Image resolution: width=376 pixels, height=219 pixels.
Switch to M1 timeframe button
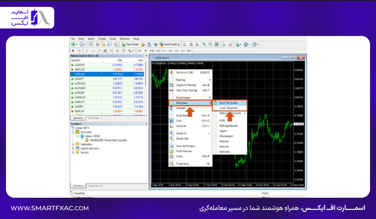point(139,51)
